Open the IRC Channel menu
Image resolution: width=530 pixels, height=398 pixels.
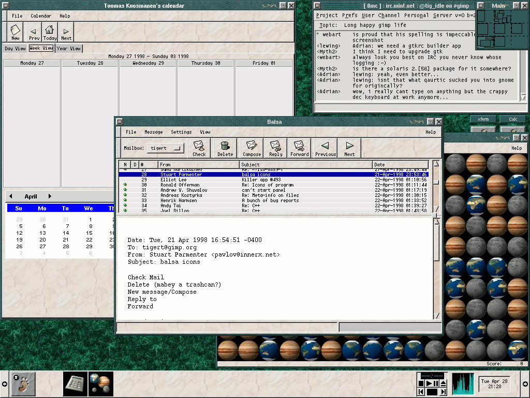pyautogui.click(x=389, y=15)
